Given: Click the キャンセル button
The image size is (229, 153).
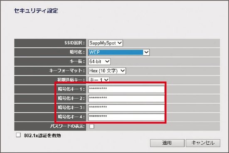Looking at the screenshot, I should [x=203, y=143].
